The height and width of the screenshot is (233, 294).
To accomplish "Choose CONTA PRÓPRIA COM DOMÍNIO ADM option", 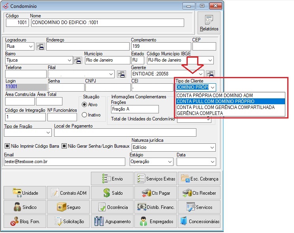I will click(x=215, y=96).
